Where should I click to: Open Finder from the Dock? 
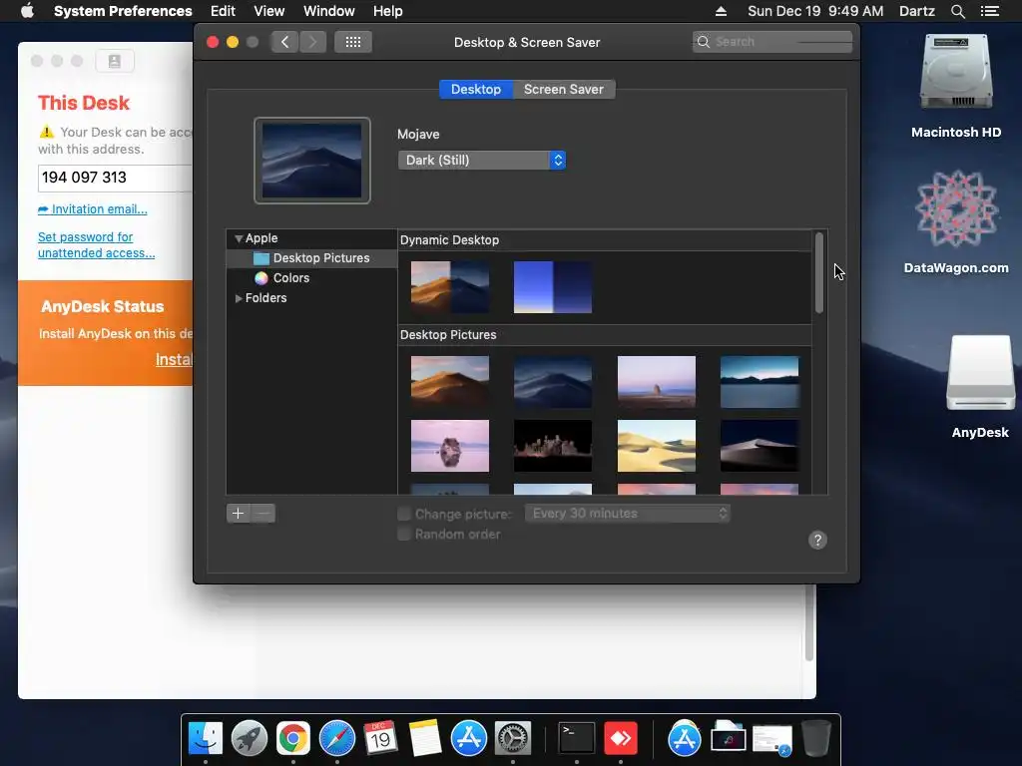[206, 738]
